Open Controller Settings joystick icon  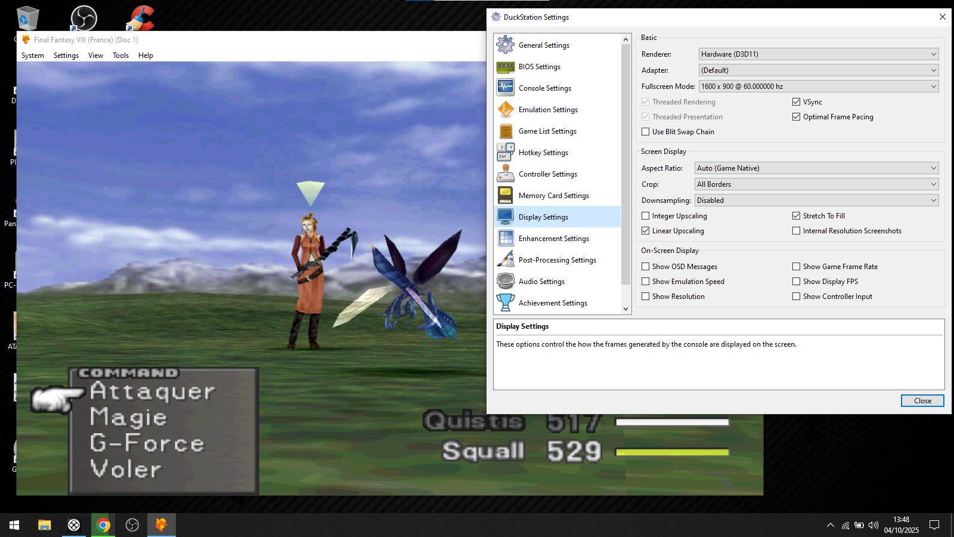pyautogui.click(x=505, y=174)
